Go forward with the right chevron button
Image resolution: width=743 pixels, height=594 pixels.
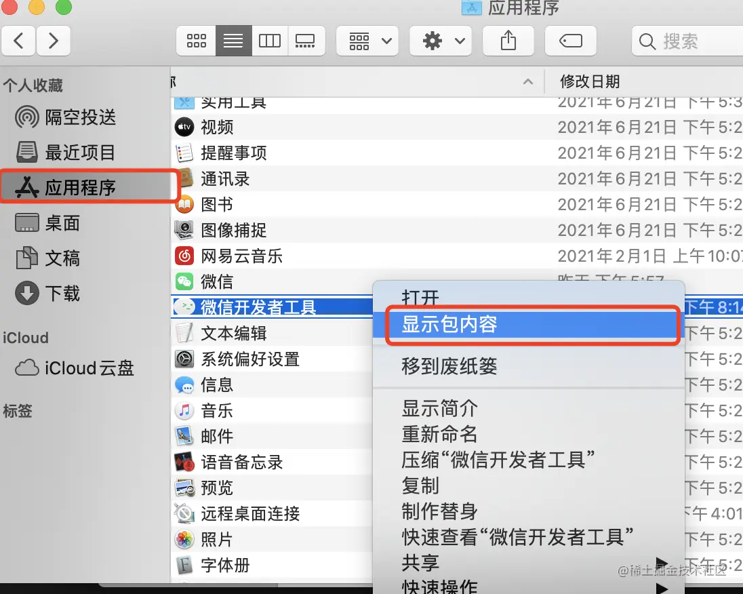click(53, 41)
